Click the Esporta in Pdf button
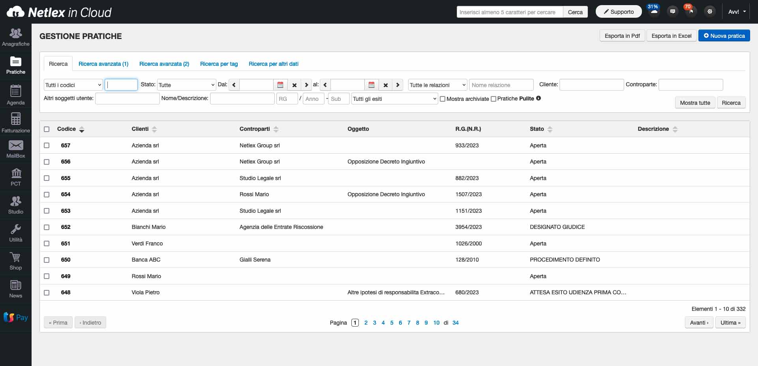The height and width of the screenshot is (366, 758). (x=622, y=35)
